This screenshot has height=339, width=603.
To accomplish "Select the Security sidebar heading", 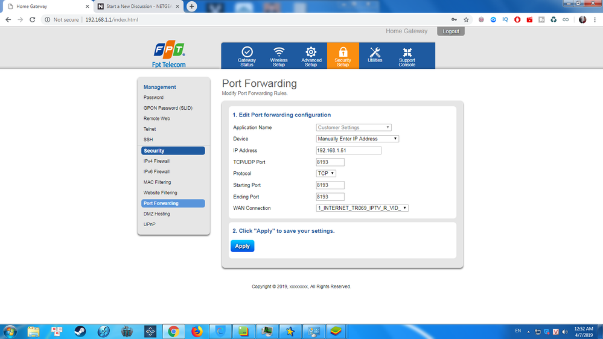I will coord(173,151).
